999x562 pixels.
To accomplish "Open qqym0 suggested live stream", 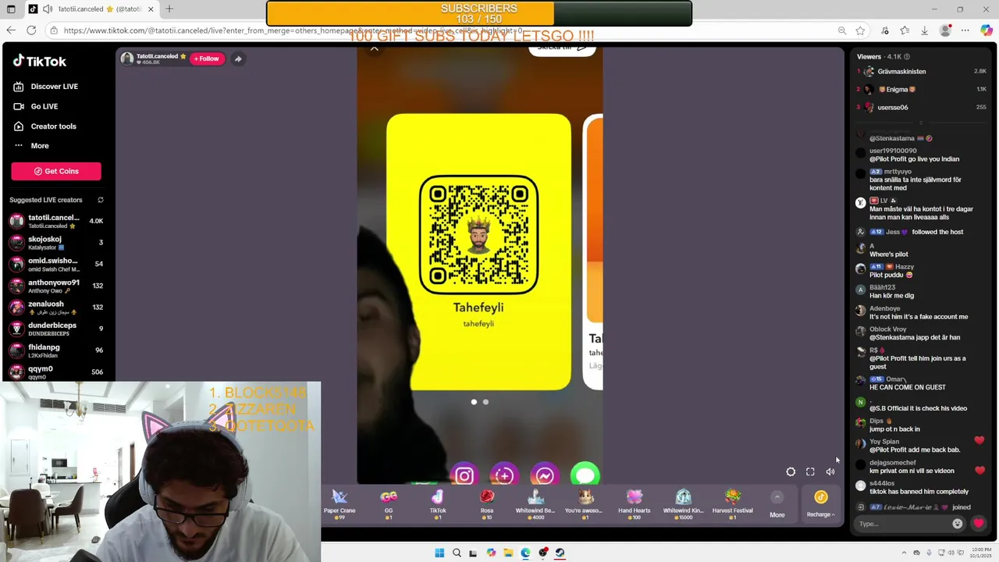I will point(56,372).
